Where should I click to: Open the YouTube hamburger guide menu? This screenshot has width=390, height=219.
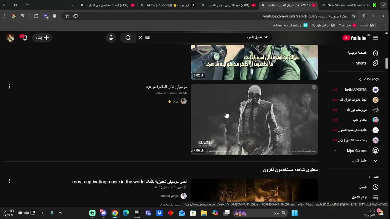click(x=375, y=38)
